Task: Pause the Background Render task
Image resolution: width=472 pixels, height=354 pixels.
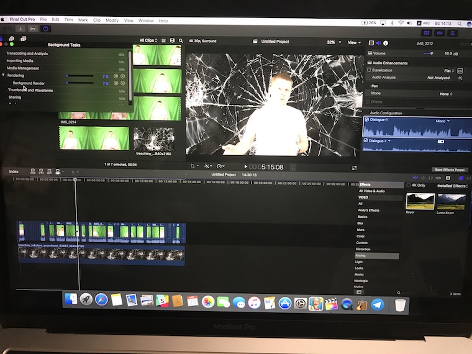Action: pos(116,83)
